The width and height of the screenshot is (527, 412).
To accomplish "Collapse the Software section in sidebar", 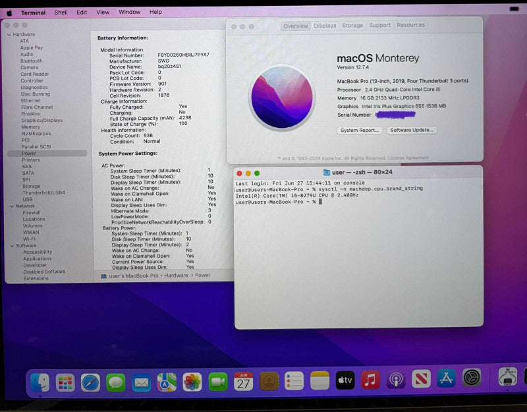I will (x=13, y=246).
